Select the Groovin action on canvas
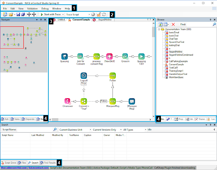The width and height of the screenshot is (217, 170). 125,56
